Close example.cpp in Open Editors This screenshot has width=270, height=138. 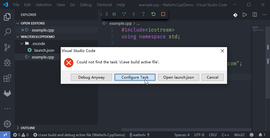point(23,30)
